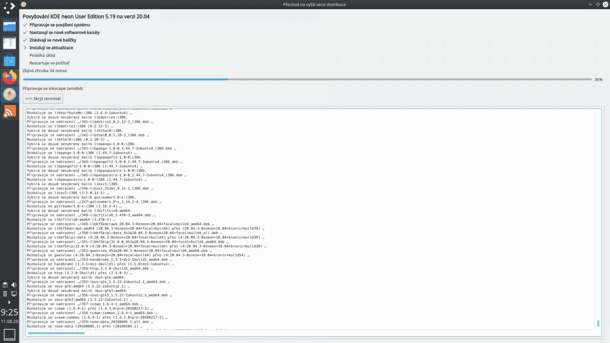The width and height of the screenshot is (610, 343).
Task: Open the display configuration tray icon
Action: (x=14, y=293)
